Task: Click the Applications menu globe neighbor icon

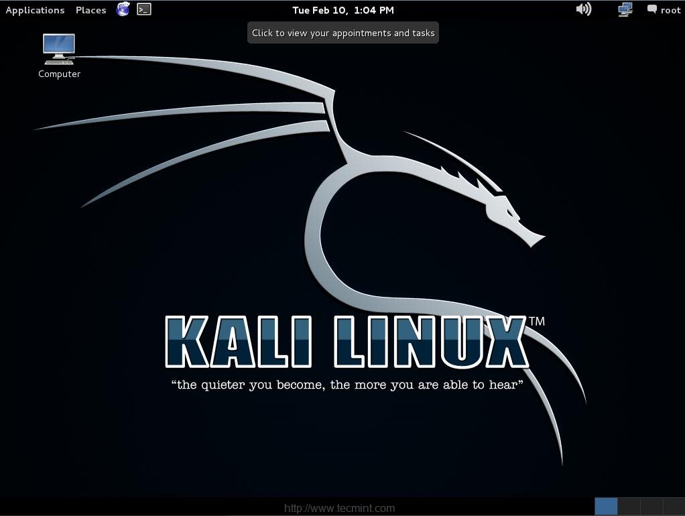Action: (123, 9)
